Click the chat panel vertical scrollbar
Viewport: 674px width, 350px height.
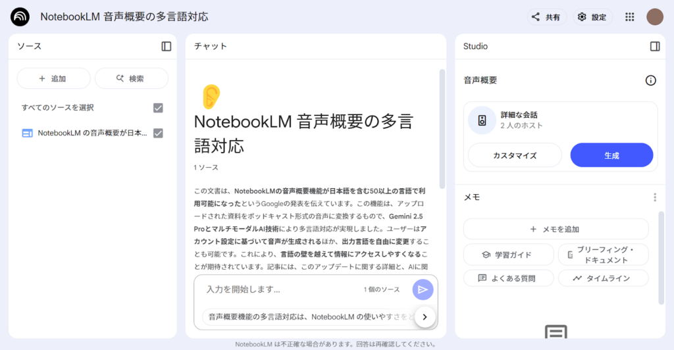pos(442,129)
